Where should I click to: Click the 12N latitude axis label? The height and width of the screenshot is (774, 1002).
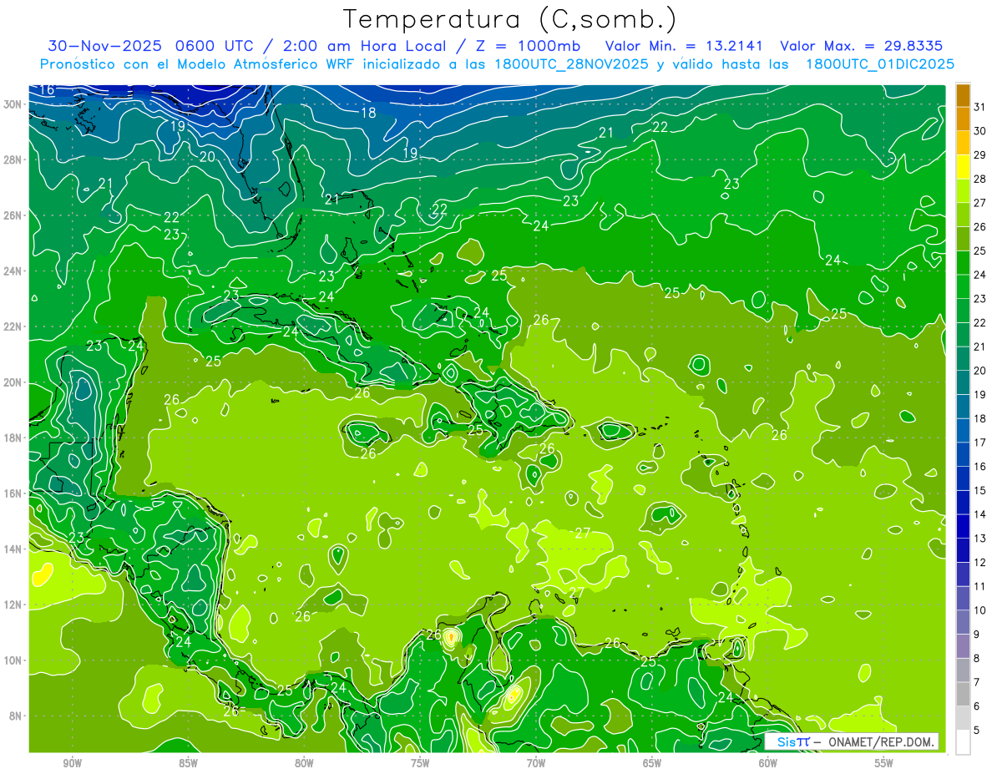[x=13, y=605]
